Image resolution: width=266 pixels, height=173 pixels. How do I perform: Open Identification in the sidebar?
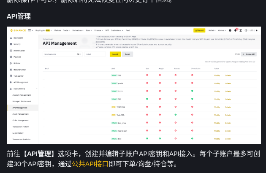[17, 51]
